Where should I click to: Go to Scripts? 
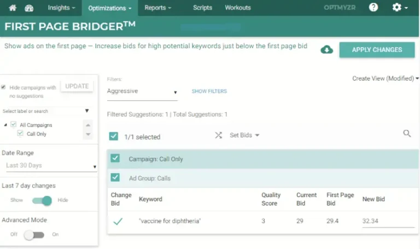202,8
